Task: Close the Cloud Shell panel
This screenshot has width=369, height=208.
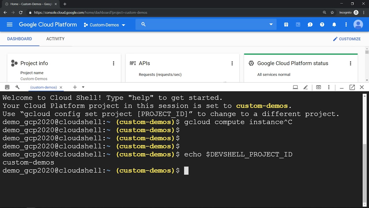Action: click(x=362, y=87)
